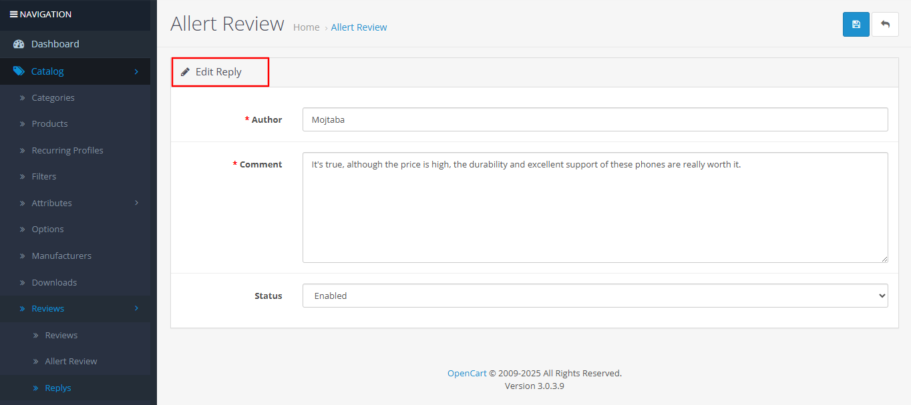Screen dimensions: 911x405
Task: Select Allert Review in the sidebar
Action: pos(71,361)
